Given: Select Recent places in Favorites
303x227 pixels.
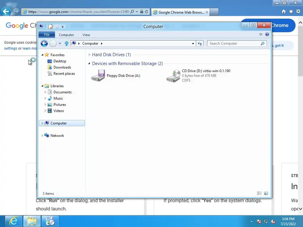Looking at the screenshot, I should click(x=64, y=74).
